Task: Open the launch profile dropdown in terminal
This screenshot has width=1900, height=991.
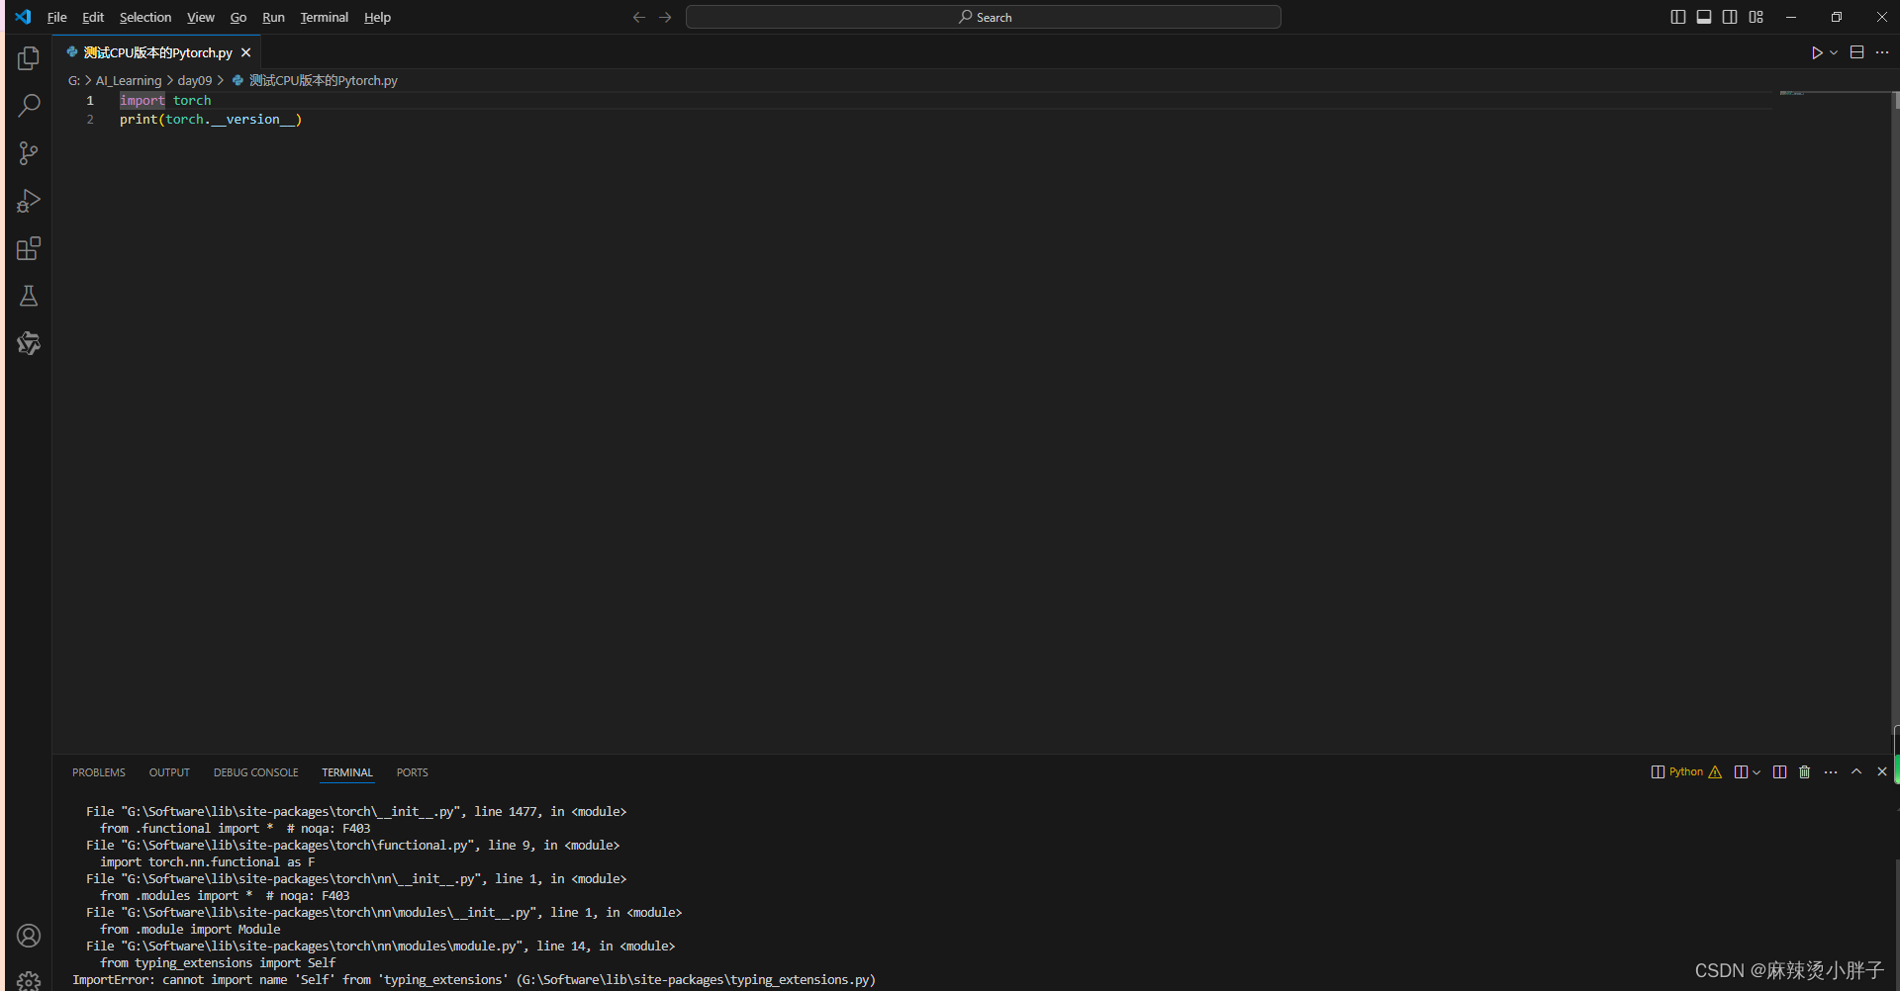Action: (x=1756, y=771)
